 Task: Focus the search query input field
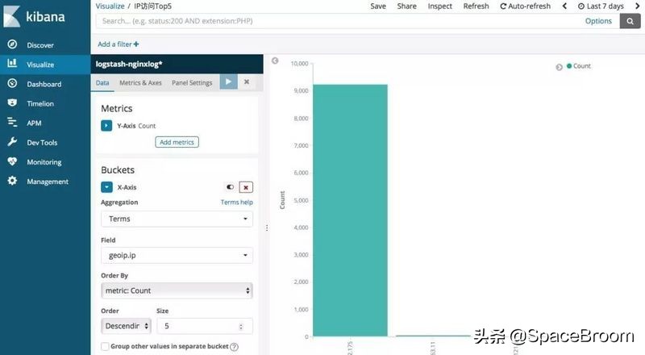click(x=337, y=21)
